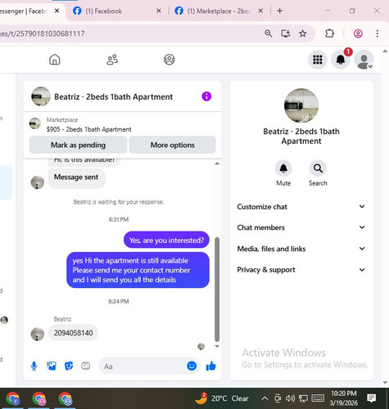Click the 'apartment is still available' message
The width and height of the screenshot is (389, 409).
[x=138, y=270]
